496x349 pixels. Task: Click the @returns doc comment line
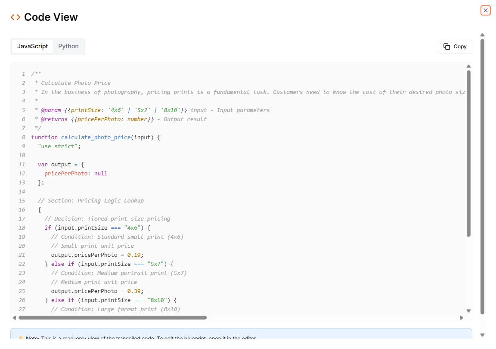(x=121, y=119)
